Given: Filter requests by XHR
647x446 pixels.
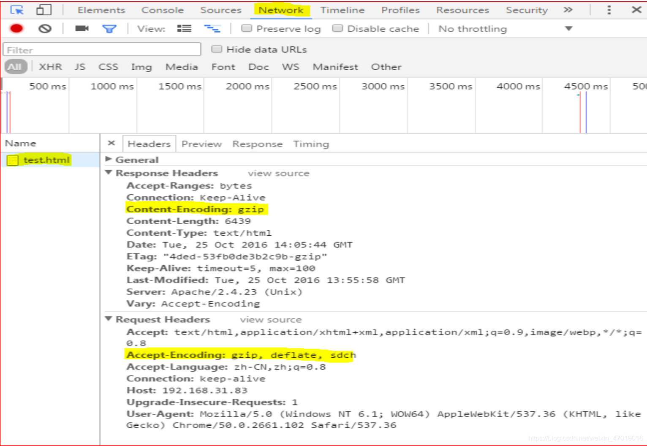Looking at the screenshot, I should [50, 67].
